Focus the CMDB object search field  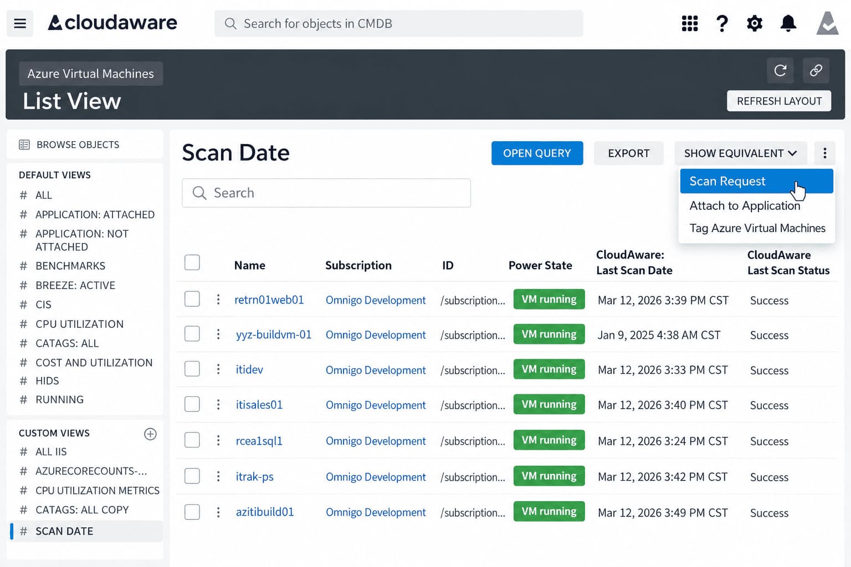coord(399,23)
